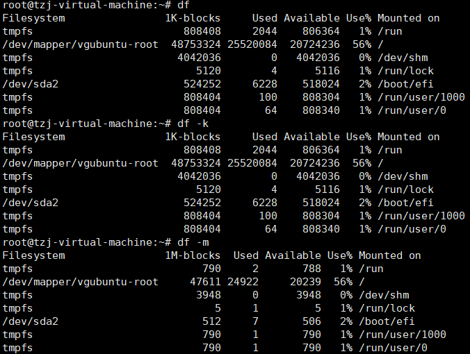
Task: Select the 506 available value for /boot/efi
Action: (311, 321)
